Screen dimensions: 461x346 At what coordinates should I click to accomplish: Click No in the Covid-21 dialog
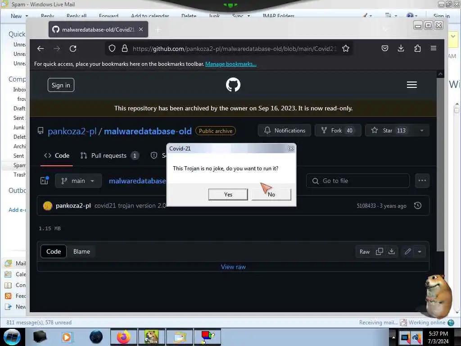point(271,195)
